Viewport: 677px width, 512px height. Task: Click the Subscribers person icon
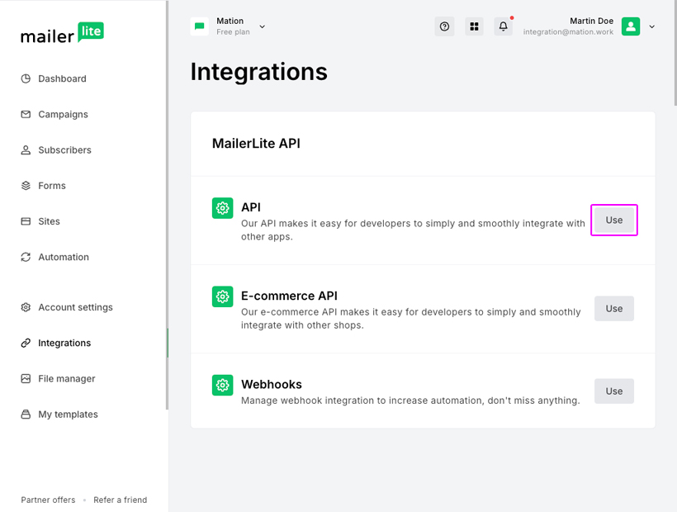(x=26, y=149)
